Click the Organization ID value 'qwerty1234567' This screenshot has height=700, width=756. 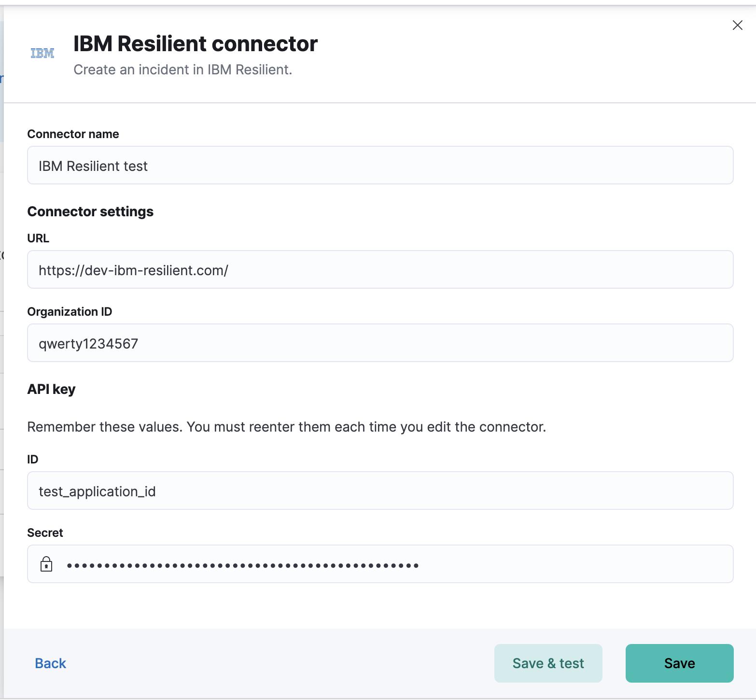tap(89, 343)
